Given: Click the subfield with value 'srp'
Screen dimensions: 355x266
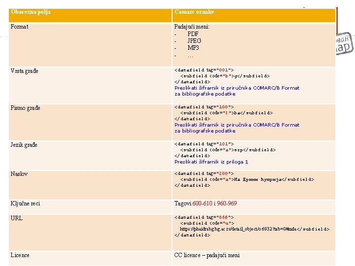Looking at the screenshot, I should [228, 150].
